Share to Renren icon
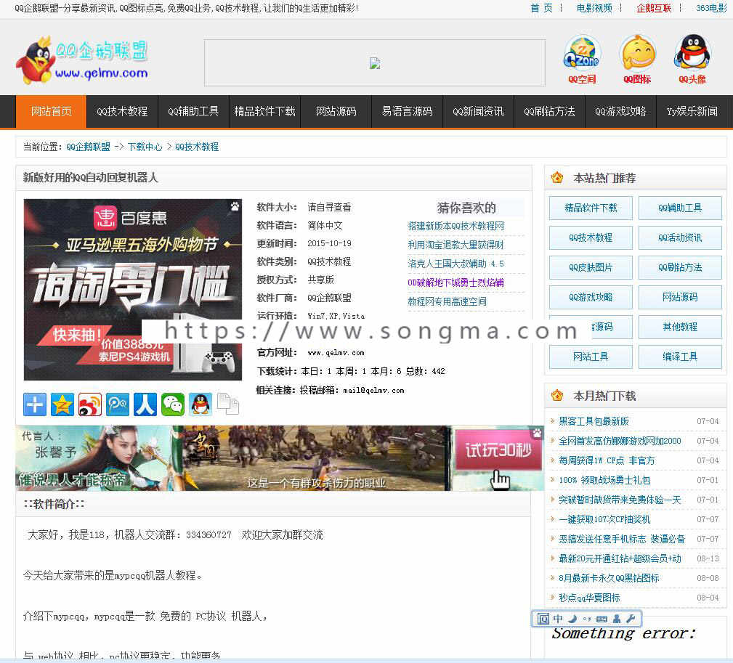 pos(145,404)
